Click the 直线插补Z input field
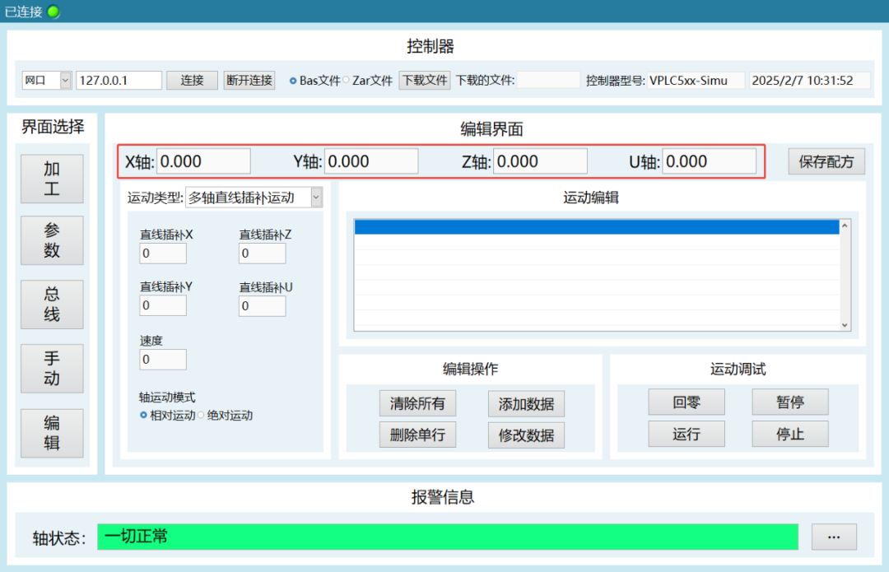 [x=262, y=253]
